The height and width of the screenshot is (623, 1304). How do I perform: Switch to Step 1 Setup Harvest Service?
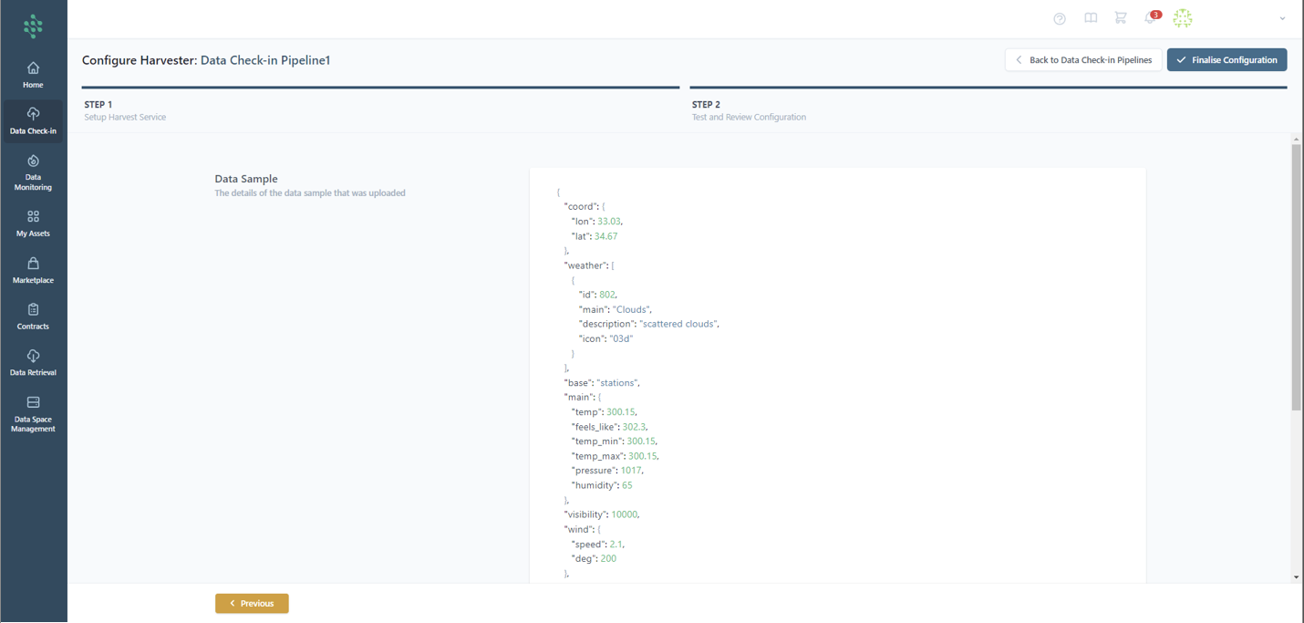pyautogui.click(x=125, y=110)
